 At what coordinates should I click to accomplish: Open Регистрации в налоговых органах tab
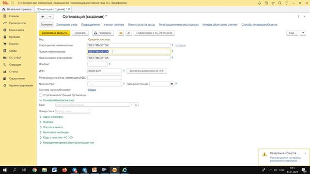coord(179,25)
